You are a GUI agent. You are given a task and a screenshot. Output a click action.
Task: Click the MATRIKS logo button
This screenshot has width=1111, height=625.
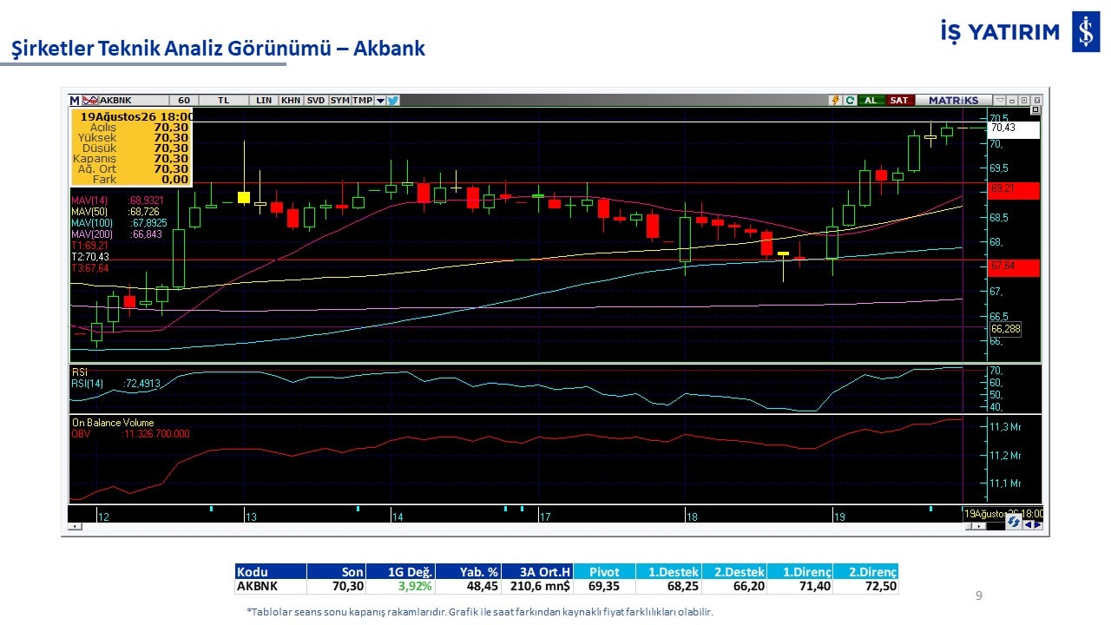point(954,100)
